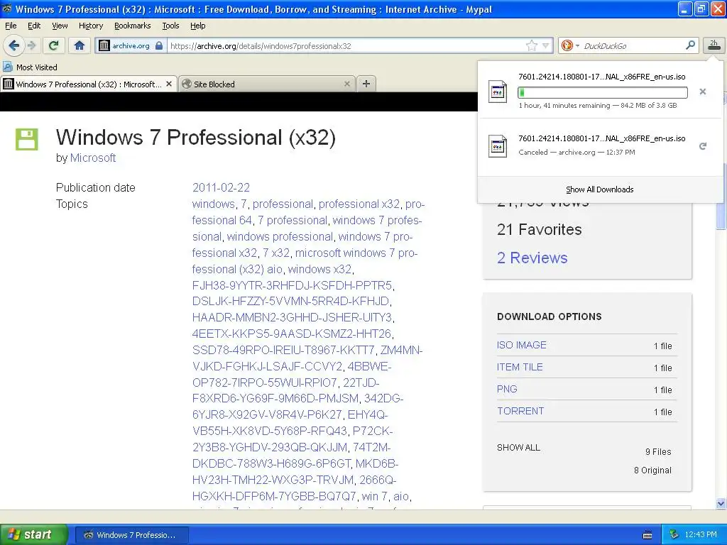727x545 pixels.
Task: Open the 2 Reviews link
Action: coord(532,258)
